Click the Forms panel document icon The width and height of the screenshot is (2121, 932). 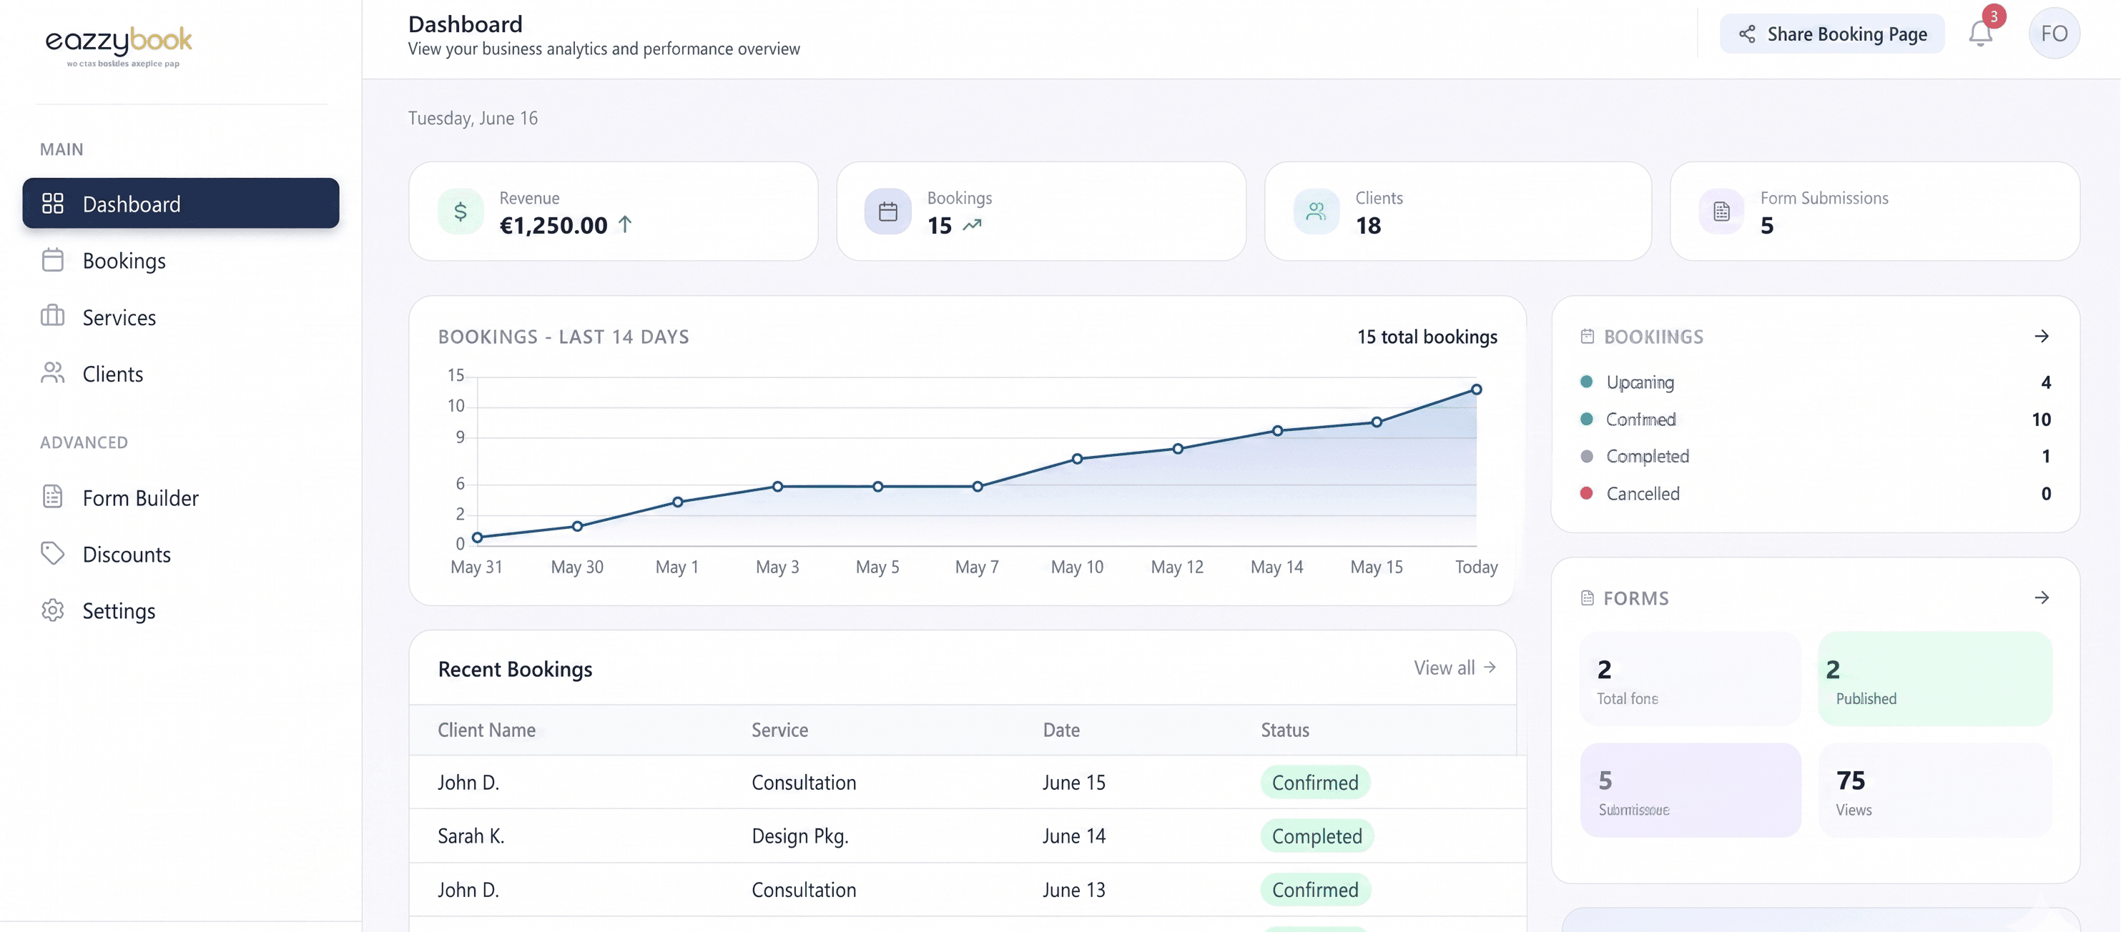coord(1588,598)
